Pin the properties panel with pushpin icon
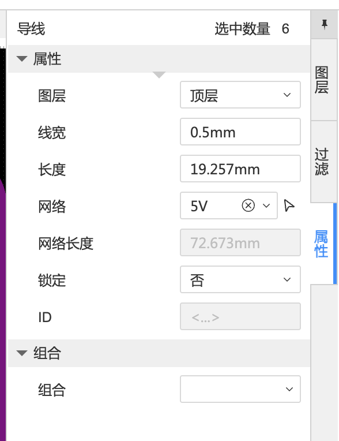339x441 pixels. [324, 25]
